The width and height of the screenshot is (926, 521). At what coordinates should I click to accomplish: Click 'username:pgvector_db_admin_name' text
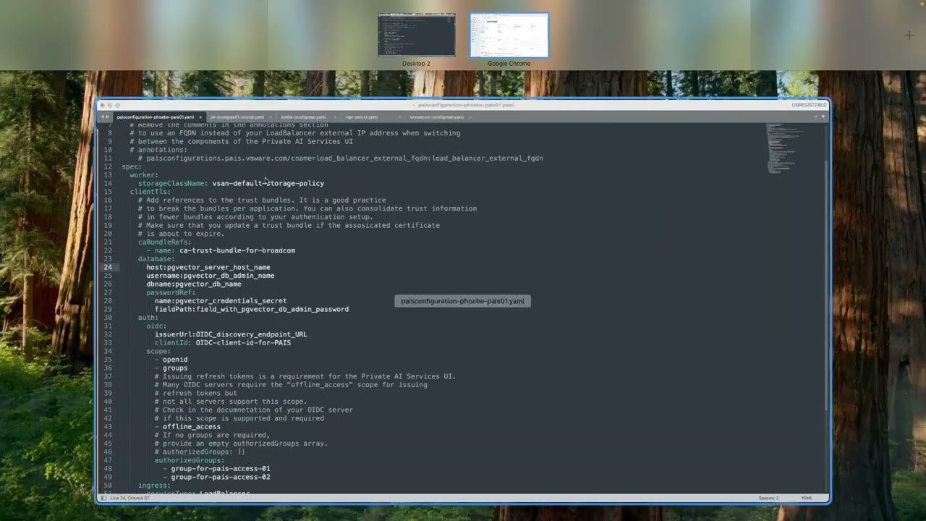pyautogui.click(x=211, y=276)
